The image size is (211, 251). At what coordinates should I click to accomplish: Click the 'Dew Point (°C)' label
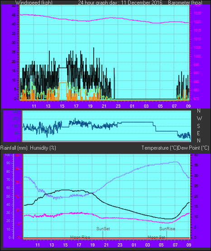click(193, 148)
